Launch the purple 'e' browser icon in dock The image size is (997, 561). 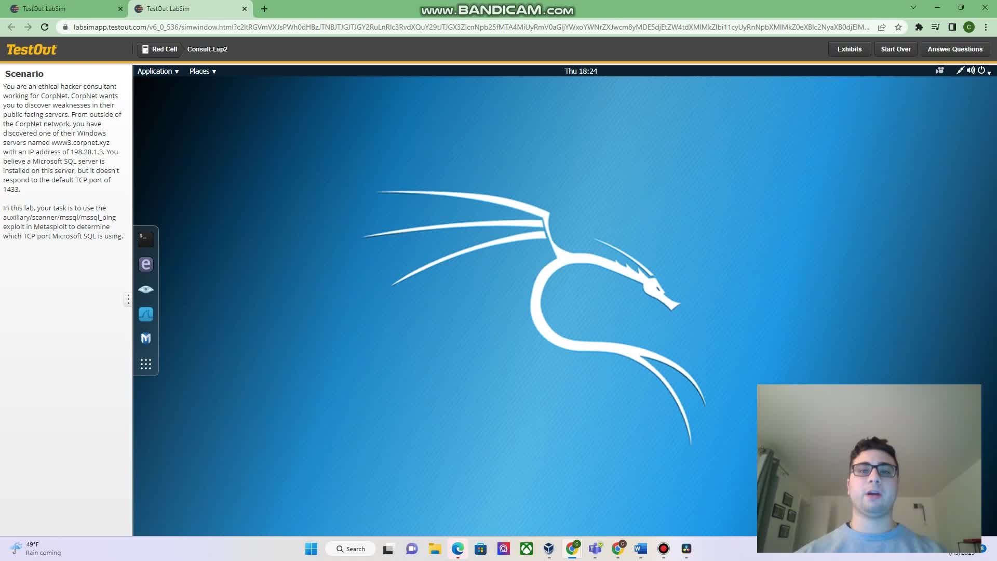tap(145, 264)
